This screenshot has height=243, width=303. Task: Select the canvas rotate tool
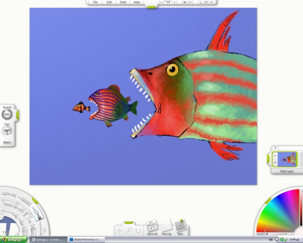pyautogui.click(x=138, y=231)
